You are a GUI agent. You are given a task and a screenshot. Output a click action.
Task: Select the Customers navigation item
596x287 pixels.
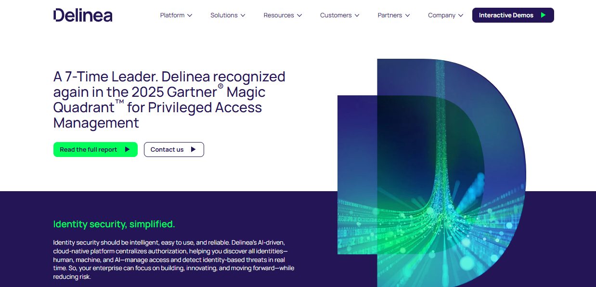336,15
